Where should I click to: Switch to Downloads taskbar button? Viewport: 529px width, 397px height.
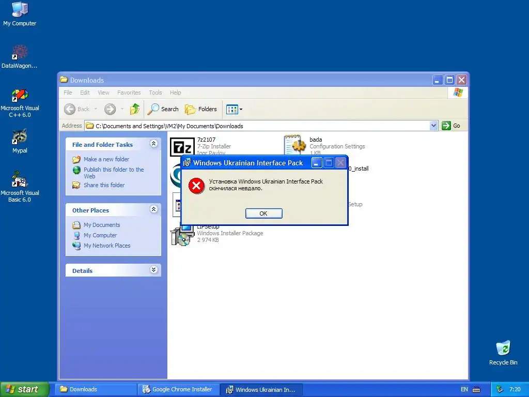pos(96,389)
